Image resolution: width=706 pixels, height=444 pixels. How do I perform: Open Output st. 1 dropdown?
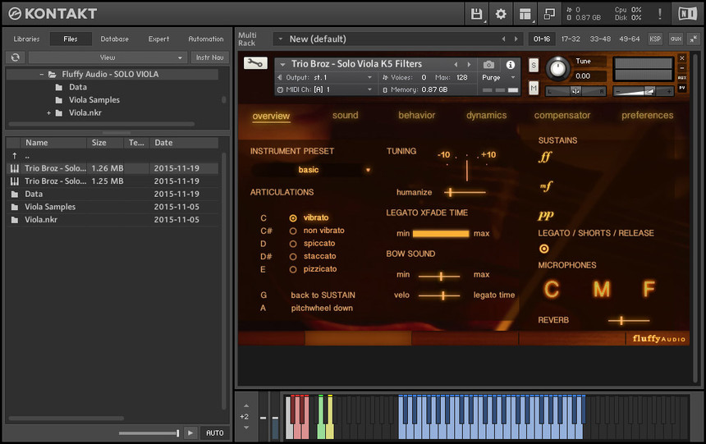coord(324,77)
